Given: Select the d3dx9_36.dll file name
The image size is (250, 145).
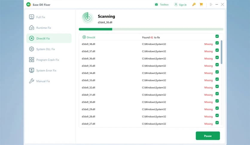Looking at the screenshot, I should (89, 59).
